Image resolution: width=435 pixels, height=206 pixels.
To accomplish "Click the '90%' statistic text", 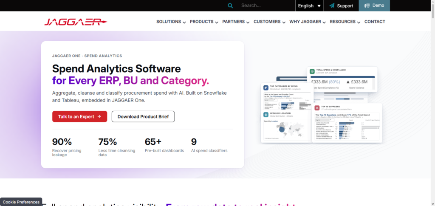I will click(62, 142).
